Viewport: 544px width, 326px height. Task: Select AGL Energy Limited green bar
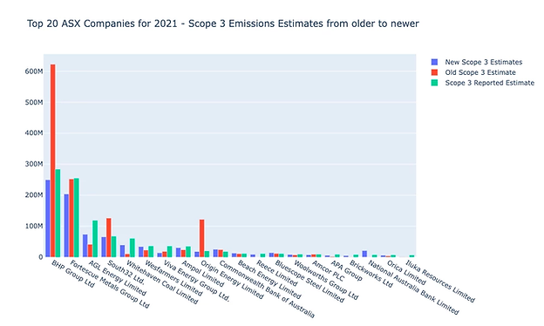point(95,239)
